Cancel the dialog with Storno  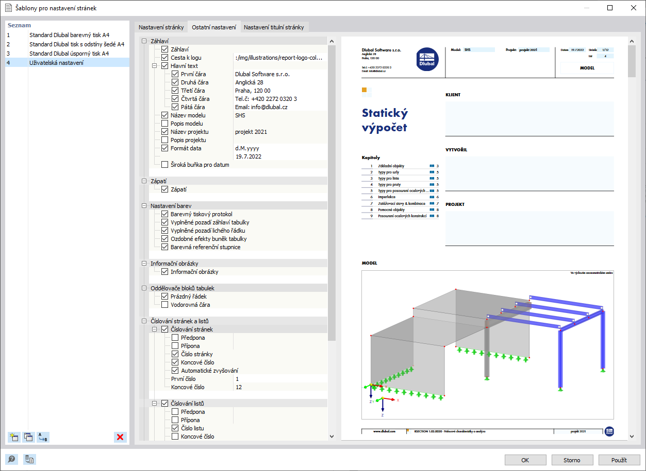[x=572, y=460]
